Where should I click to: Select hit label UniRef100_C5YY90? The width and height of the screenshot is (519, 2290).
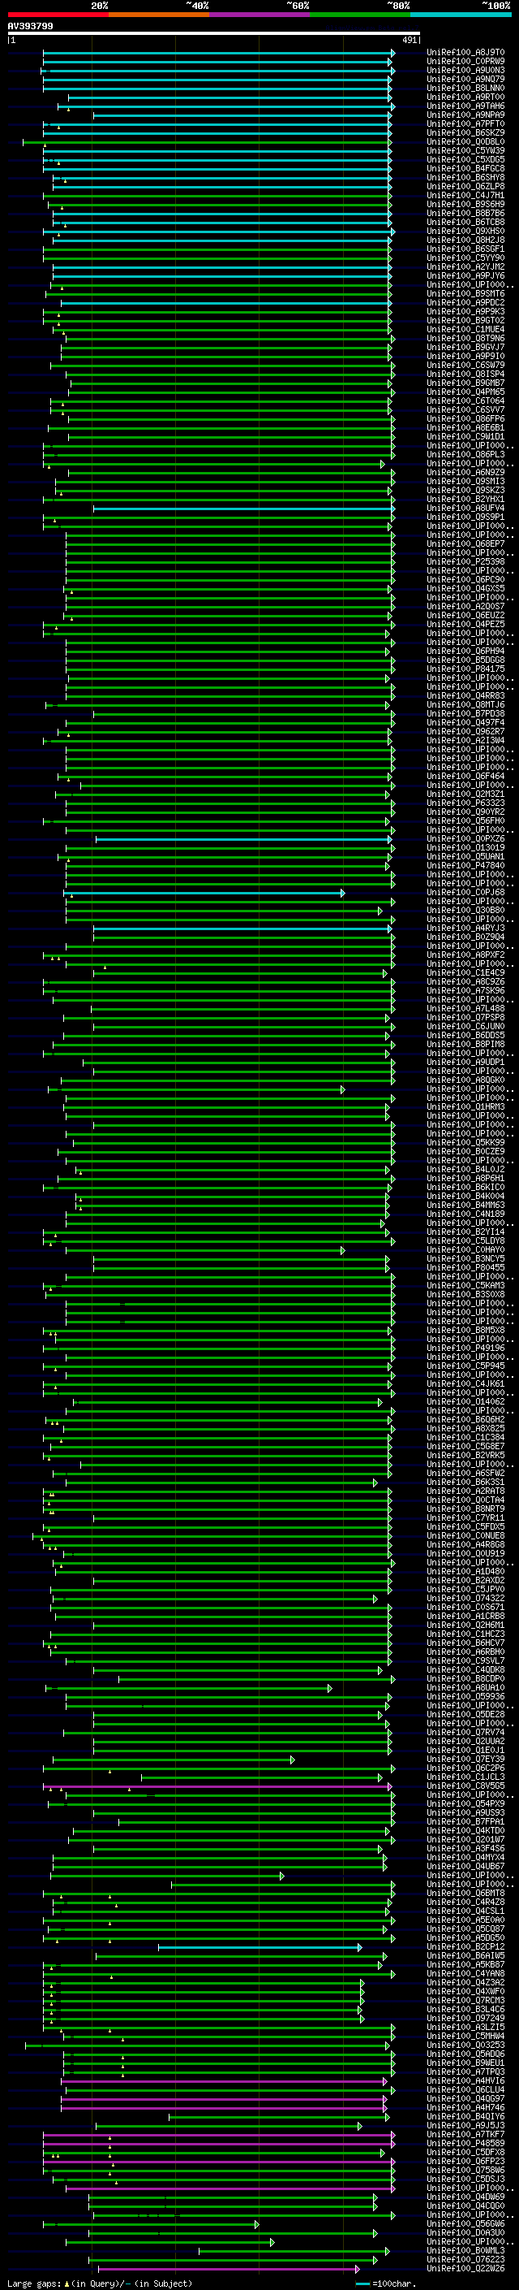pyautogui.click(x=465, y=258)
